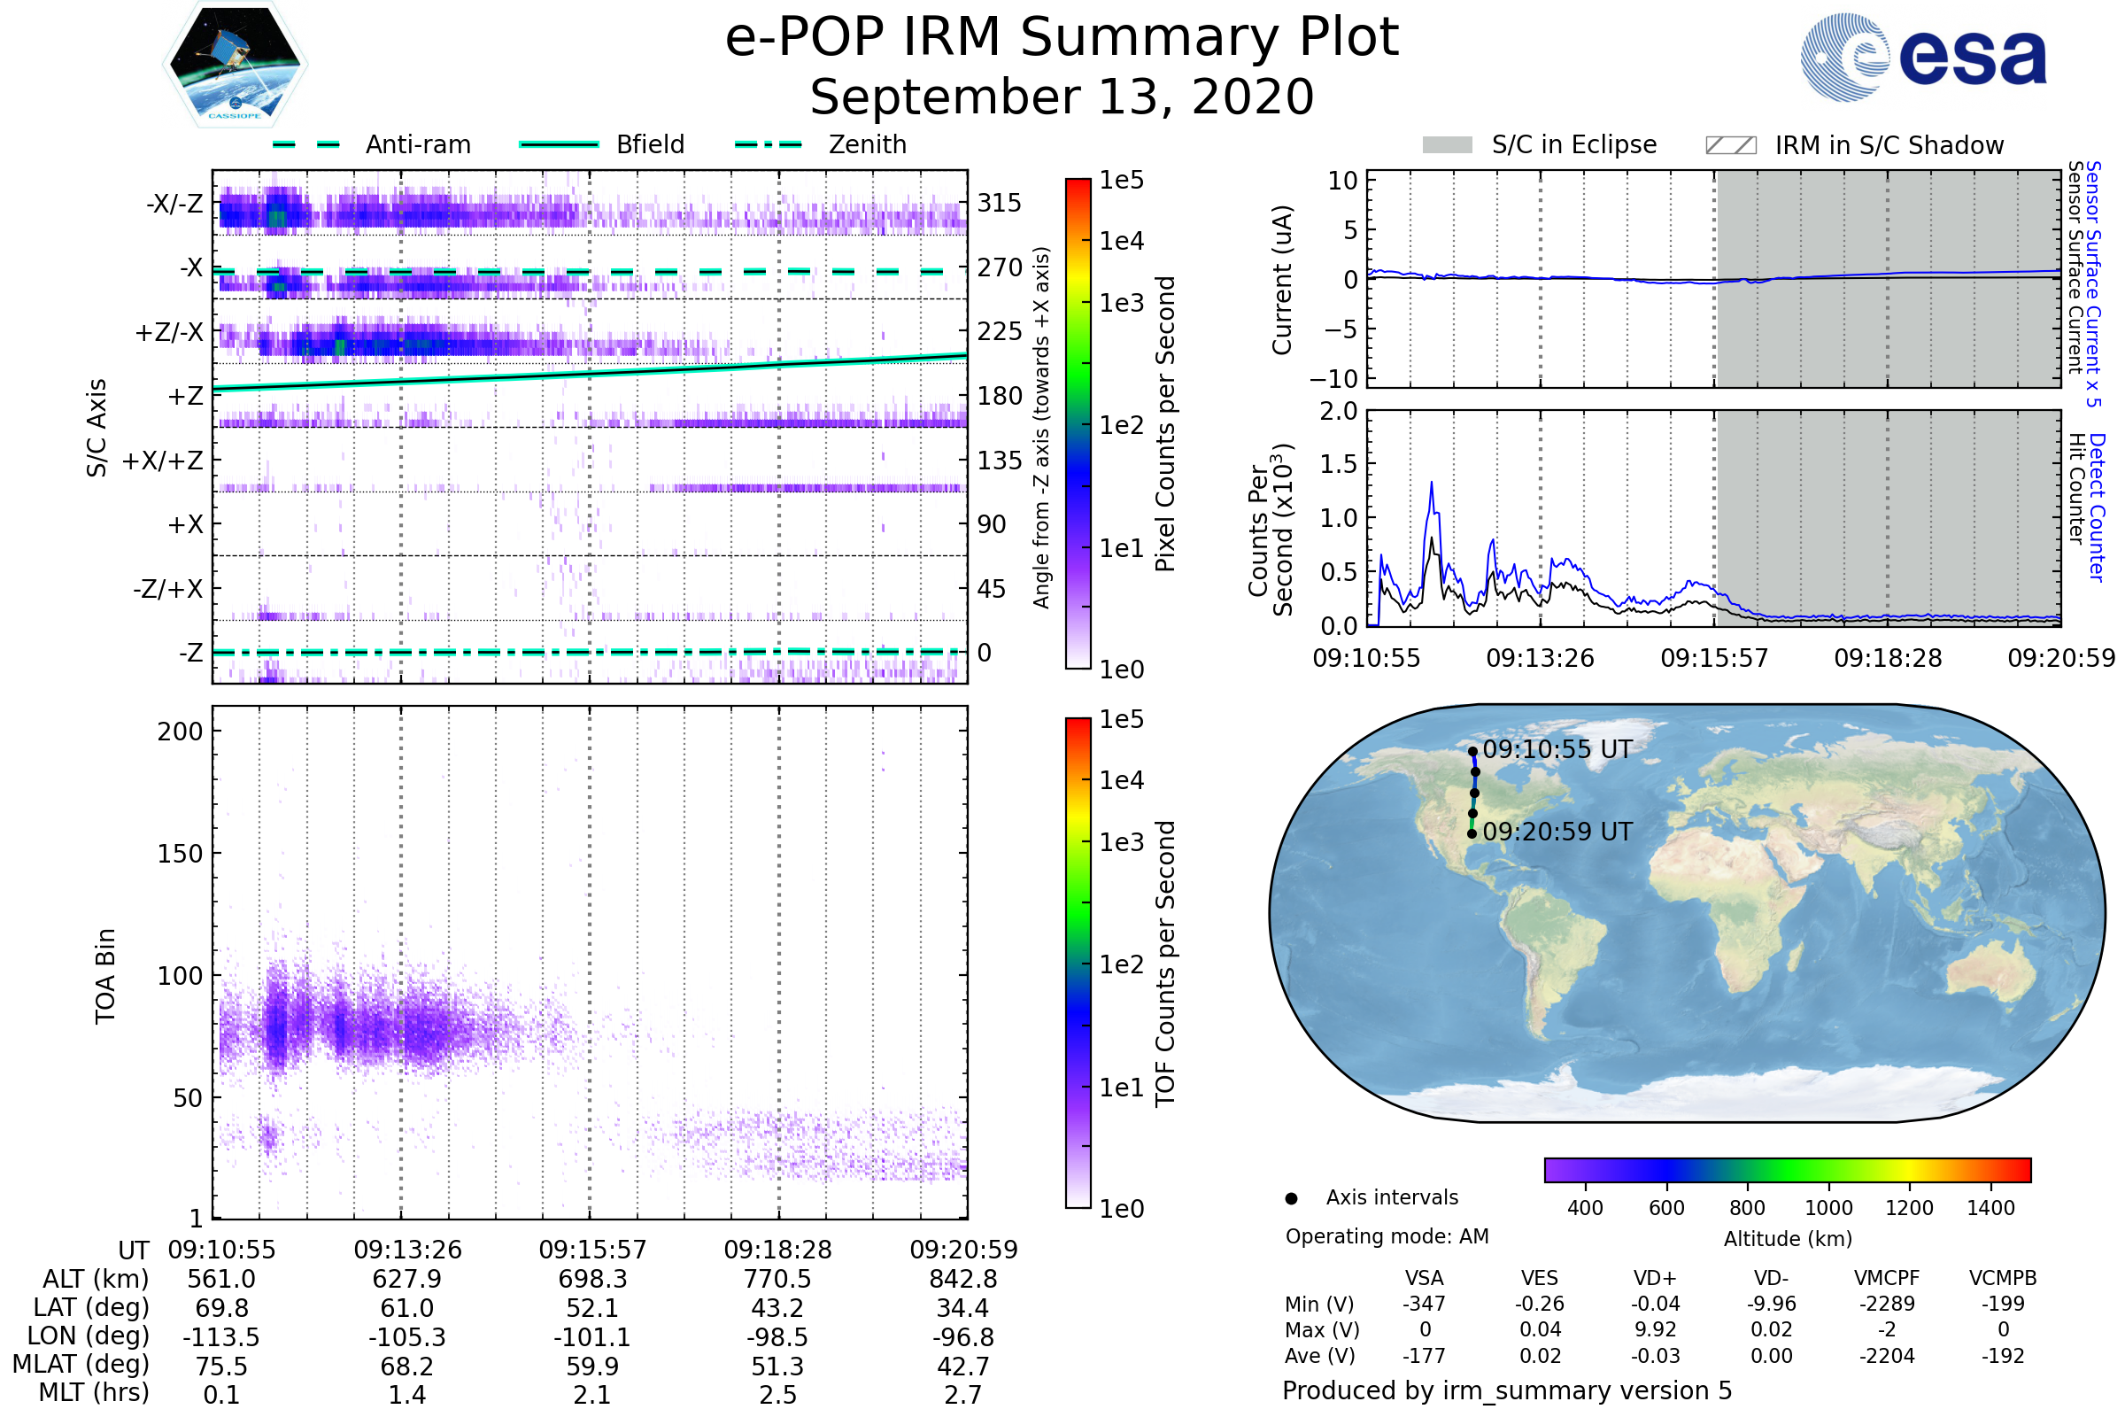
Task: Click the Pixel Counts per Second colorbar
Action: click(1078, 423)
